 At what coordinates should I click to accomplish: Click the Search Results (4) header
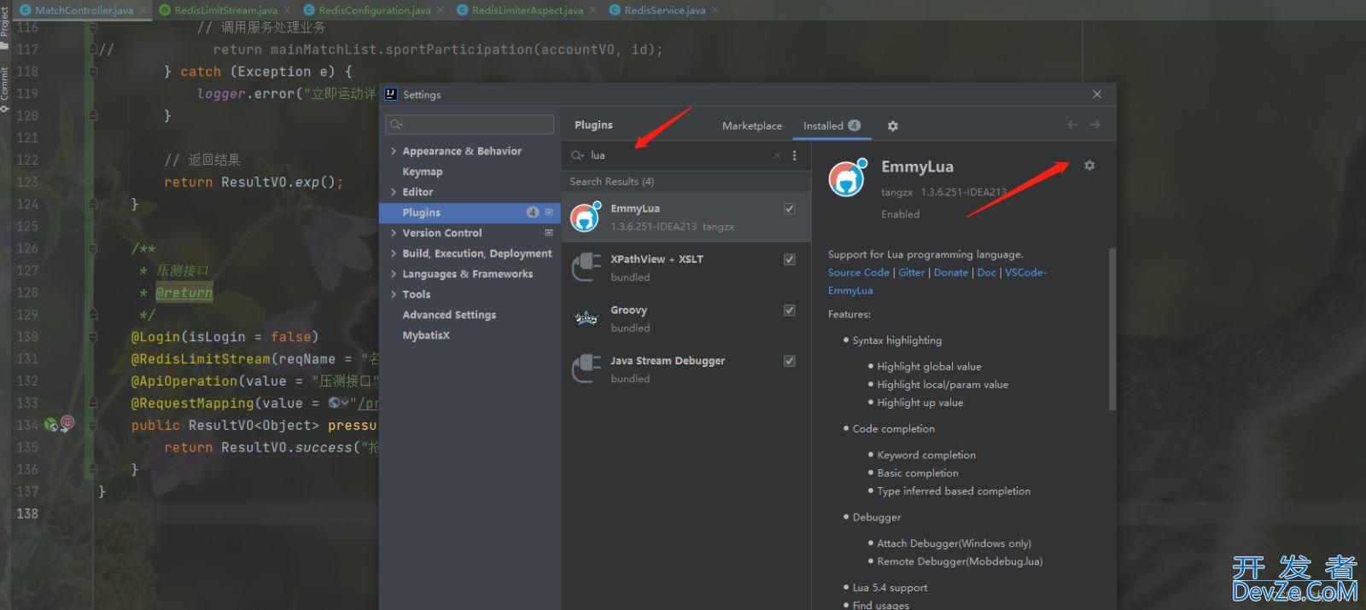tap(612, 182)
